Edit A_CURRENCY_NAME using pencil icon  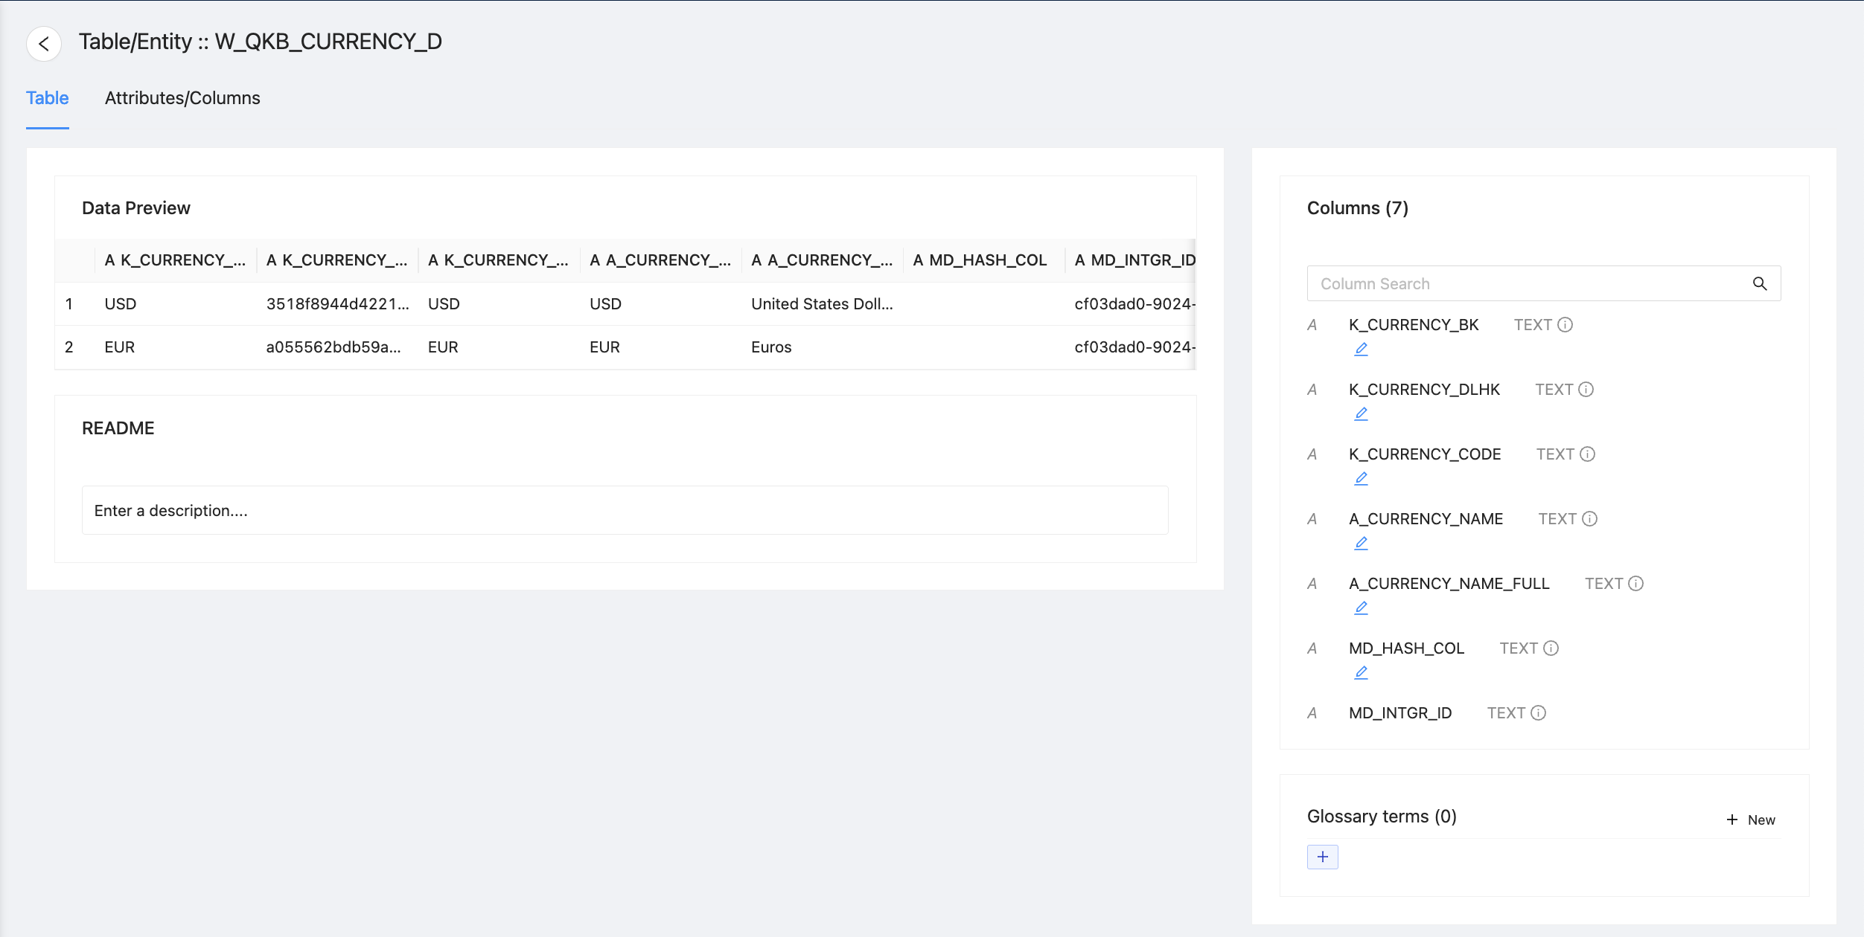point(1361,543)
